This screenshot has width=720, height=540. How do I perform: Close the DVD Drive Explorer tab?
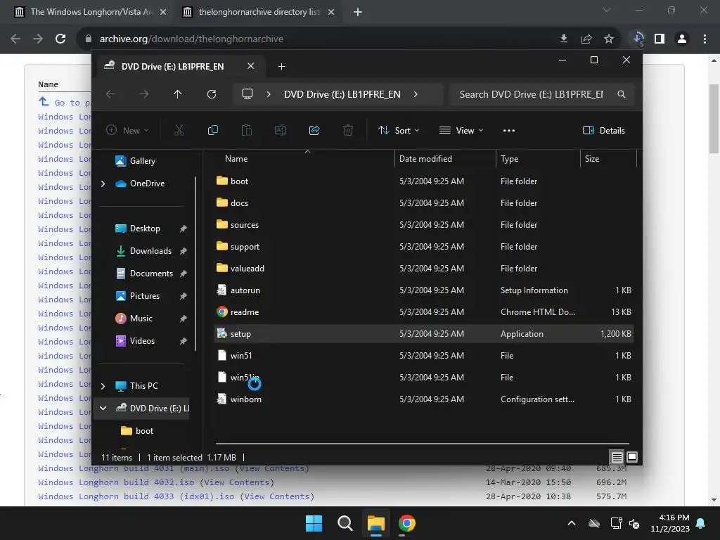(x=251, y=66)
